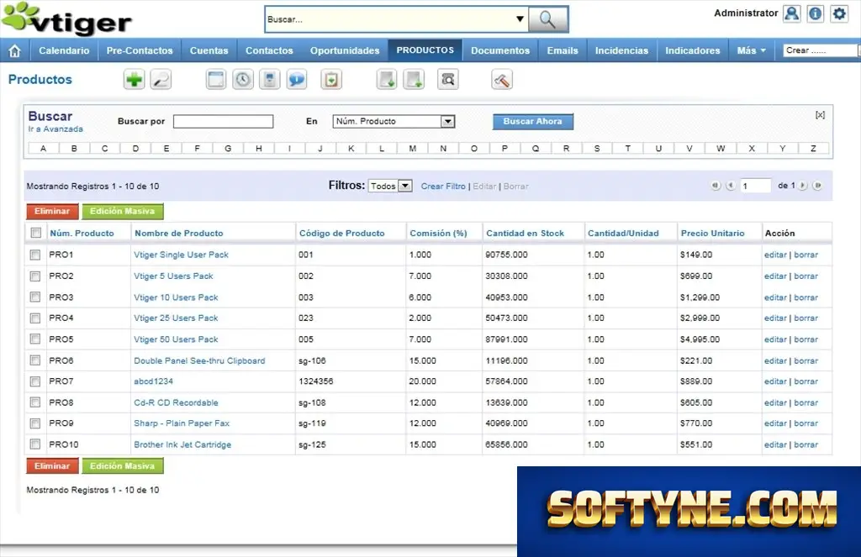Click the info help icon in header
Viewport: 861px width, 557px height.
(816, 13)
